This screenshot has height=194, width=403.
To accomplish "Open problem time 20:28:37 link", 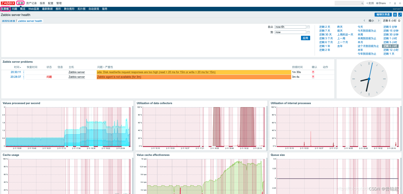I will [16, 77].
